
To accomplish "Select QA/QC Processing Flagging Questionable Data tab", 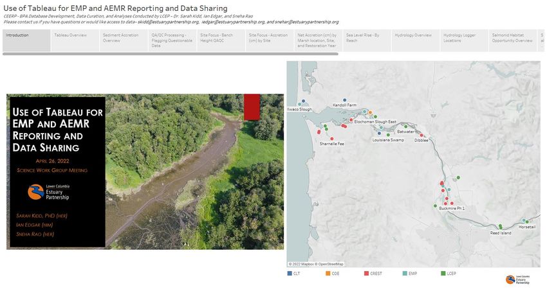I will 172,40.
